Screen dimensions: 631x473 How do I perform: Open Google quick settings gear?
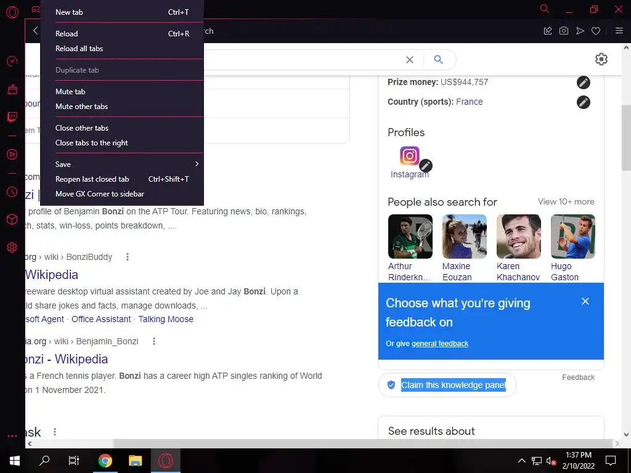601,59
